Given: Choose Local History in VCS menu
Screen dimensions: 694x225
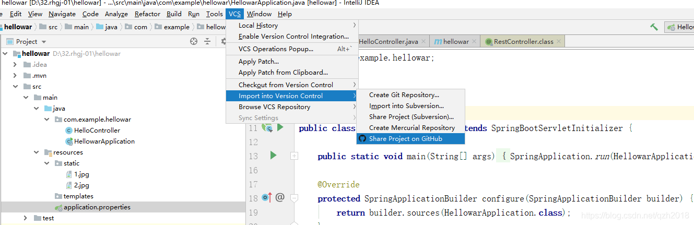Looking at the screenshot, I should pyautogui.click(x=292, y=25).
